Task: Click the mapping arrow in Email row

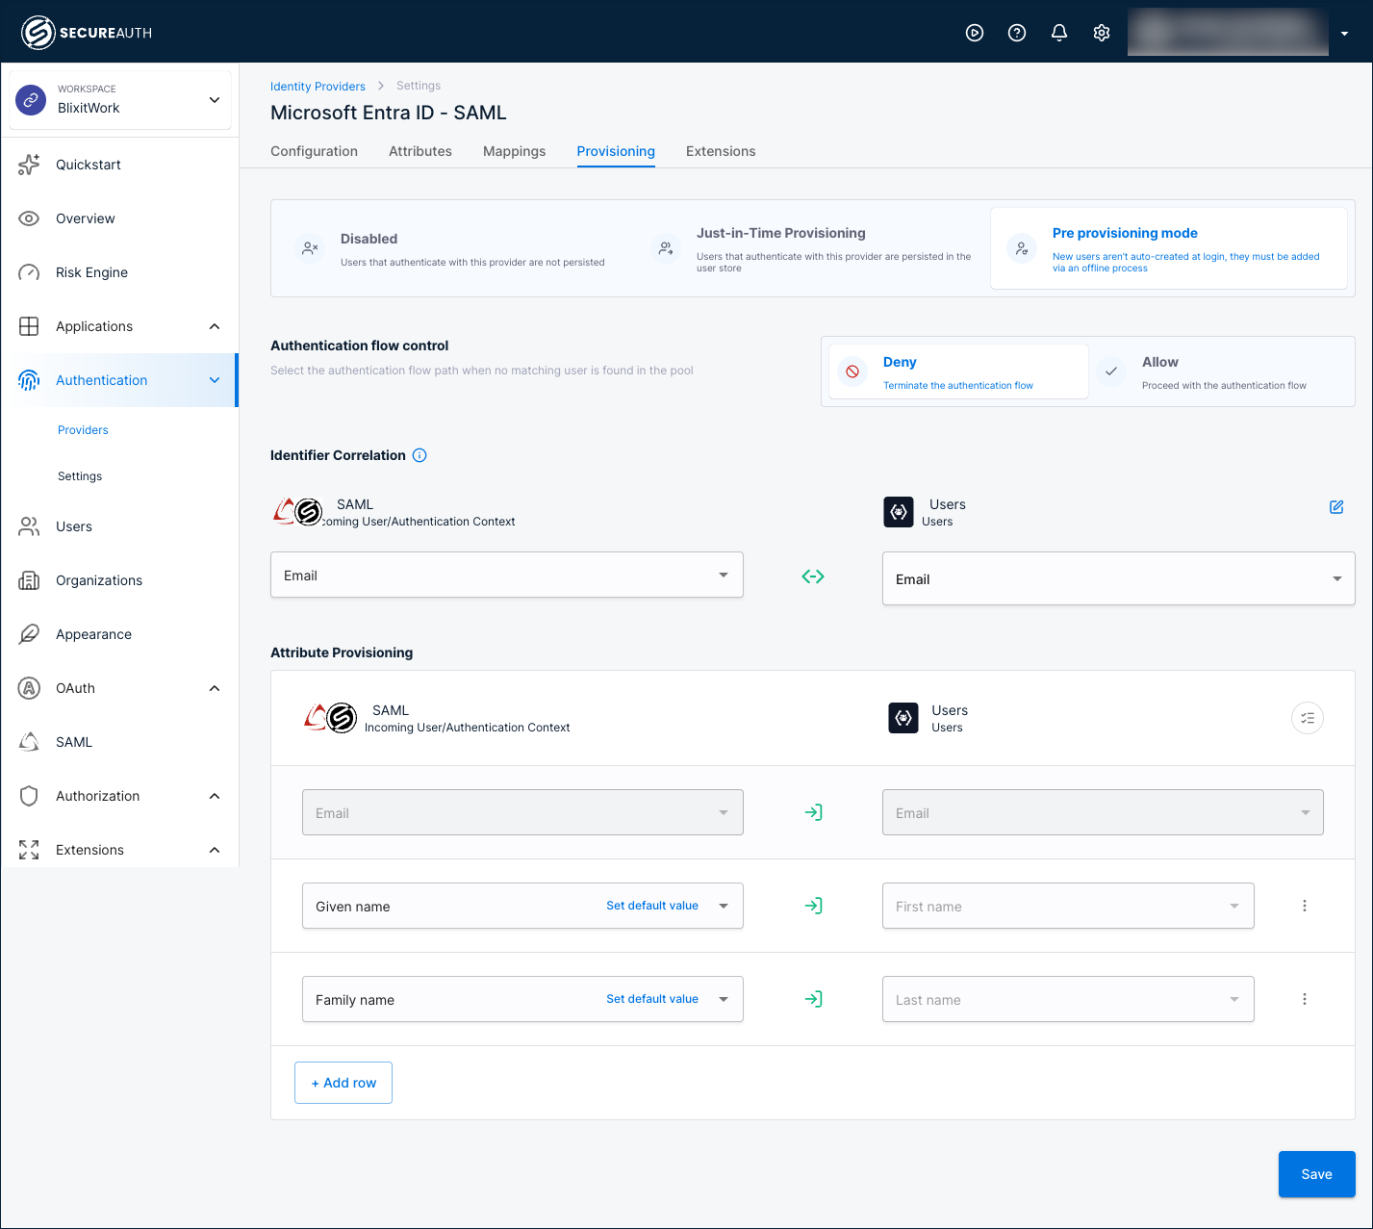Action: point(813,812)
